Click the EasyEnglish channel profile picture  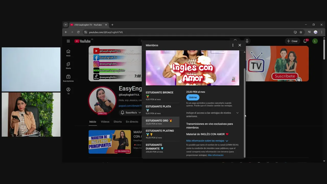102,100
